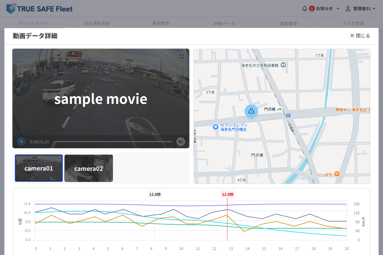The height and width of the screenshot is (255, 383).
Task: Open the 業務管理 tab
Action: coord(288,23)
